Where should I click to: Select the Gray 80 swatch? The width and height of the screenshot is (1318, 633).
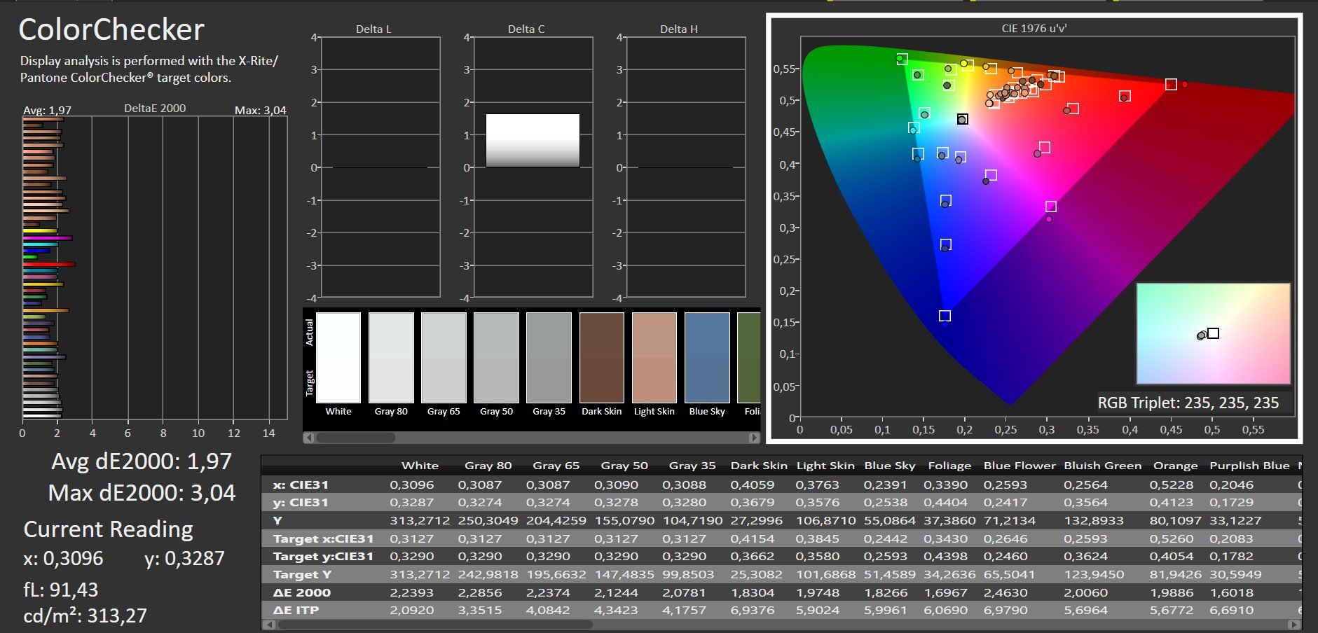coord(391,358)
